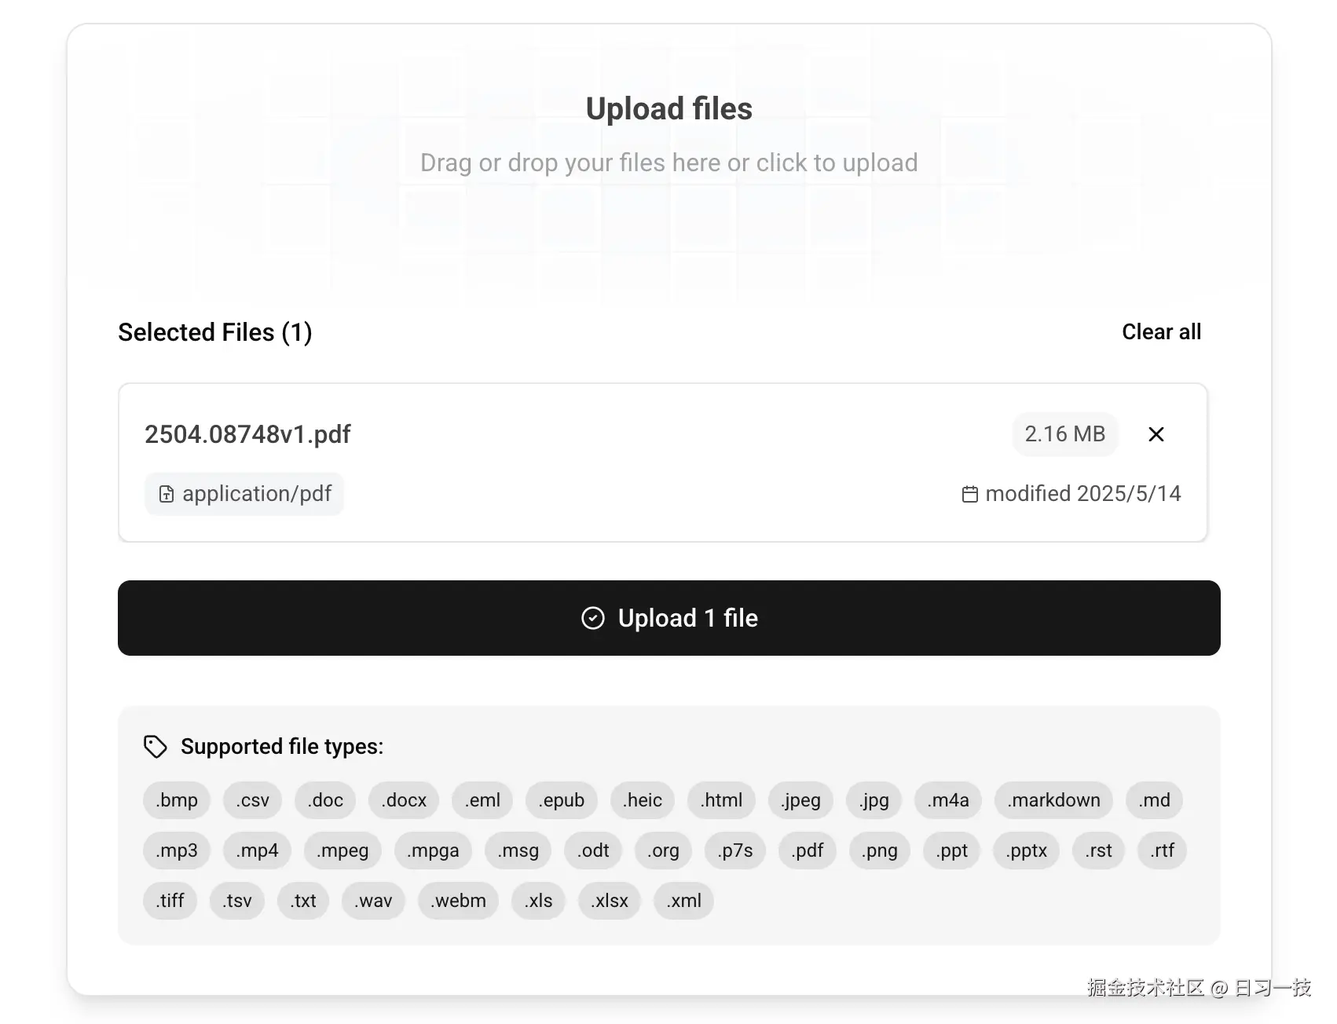
Task: Click the calendar icon next to modified date
Action: coord(970,494)
